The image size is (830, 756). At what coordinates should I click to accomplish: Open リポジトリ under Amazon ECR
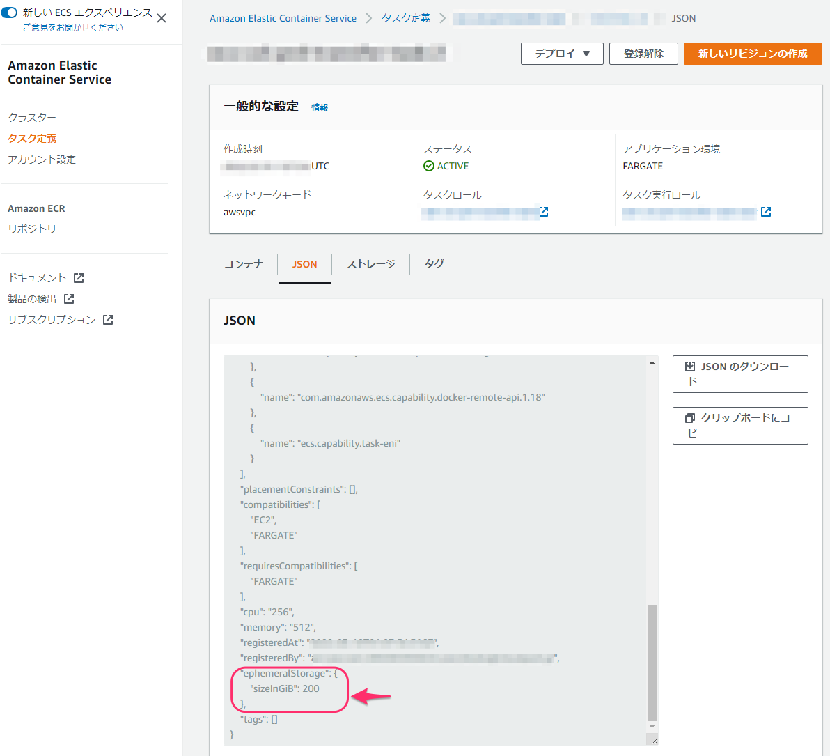(x=32, y=229)
